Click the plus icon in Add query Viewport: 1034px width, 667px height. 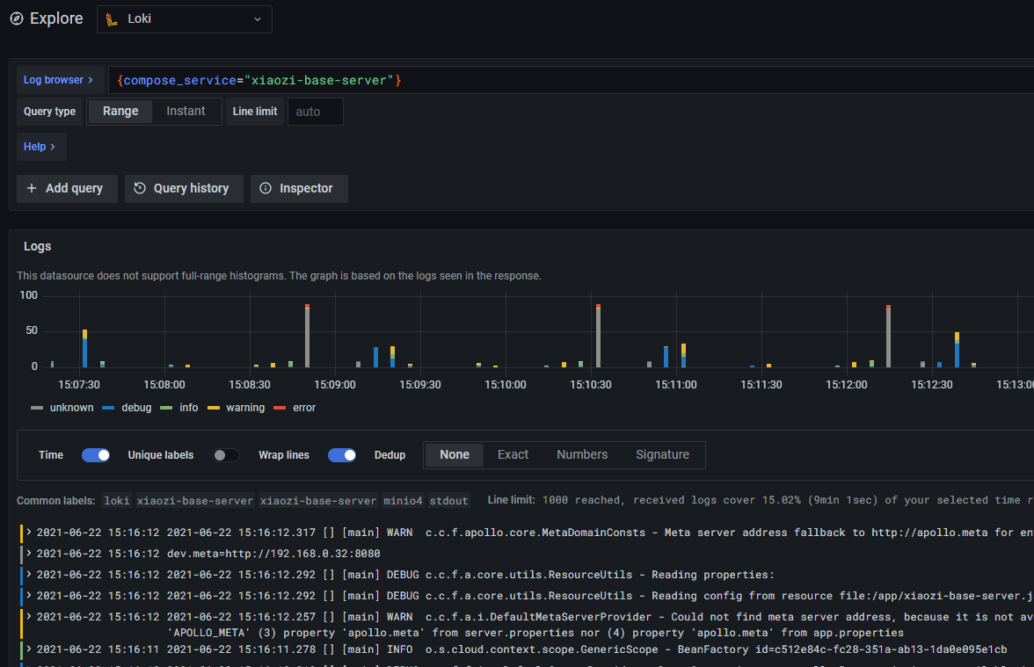tap(32, 188)
